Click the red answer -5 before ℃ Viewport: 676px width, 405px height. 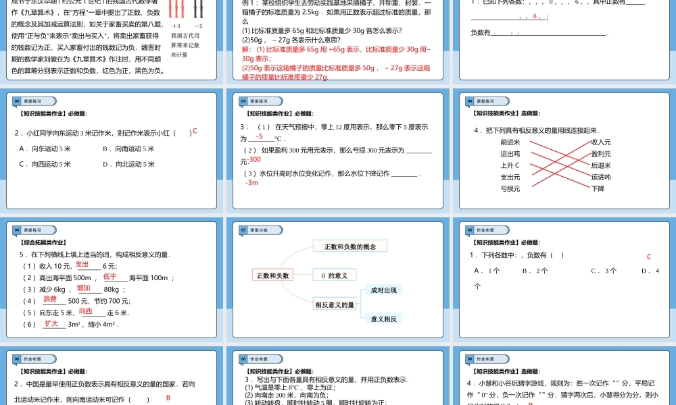pyautogui.click(x=260, y=136)
